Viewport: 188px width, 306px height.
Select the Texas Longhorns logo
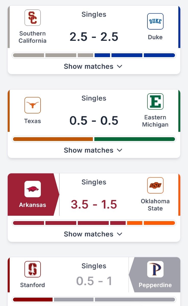click(x=33, y=105)
